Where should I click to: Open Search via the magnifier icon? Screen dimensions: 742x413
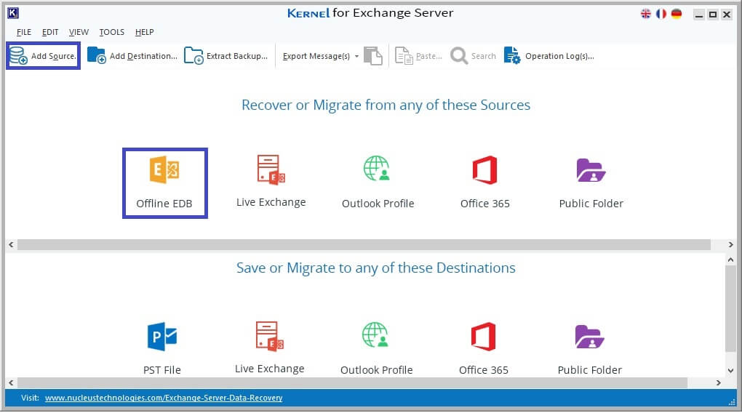coord(458,56)
